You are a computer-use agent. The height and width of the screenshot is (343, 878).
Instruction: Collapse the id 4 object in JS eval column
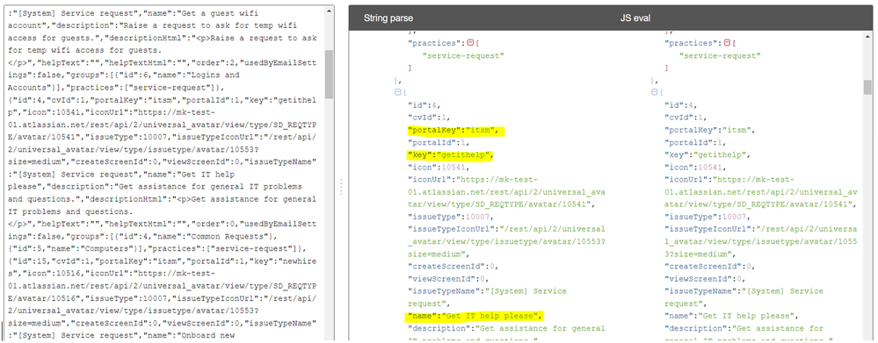click(x=654, y=93)
